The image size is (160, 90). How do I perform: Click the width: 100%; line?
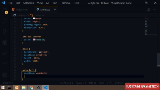coord(31,61)
